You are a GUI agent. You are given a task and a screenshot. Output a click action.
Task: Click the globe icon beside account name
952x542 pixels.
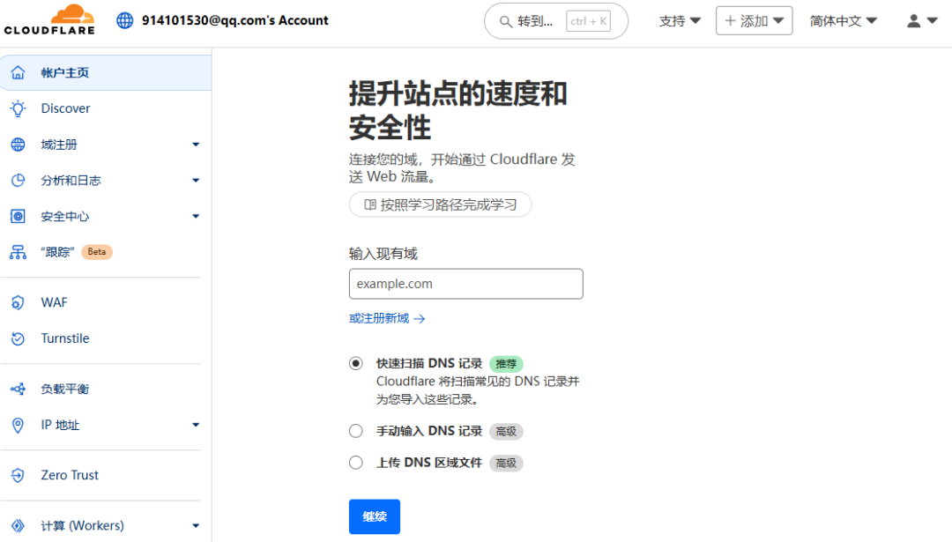point(124,20)
